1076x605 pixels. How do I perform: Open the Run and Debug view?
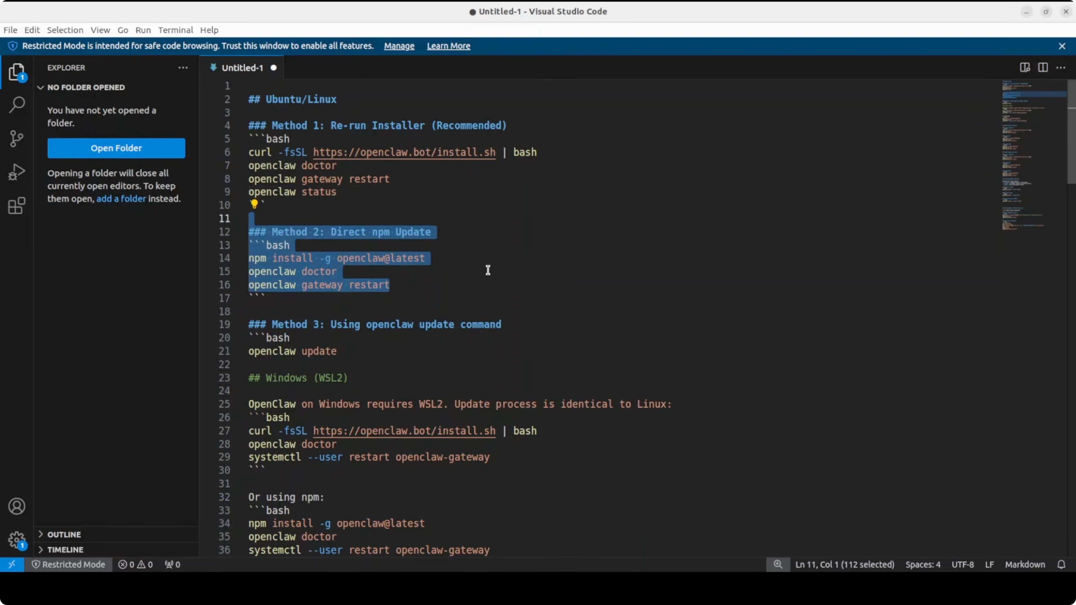pyautogui.click(x=17, y=172)
